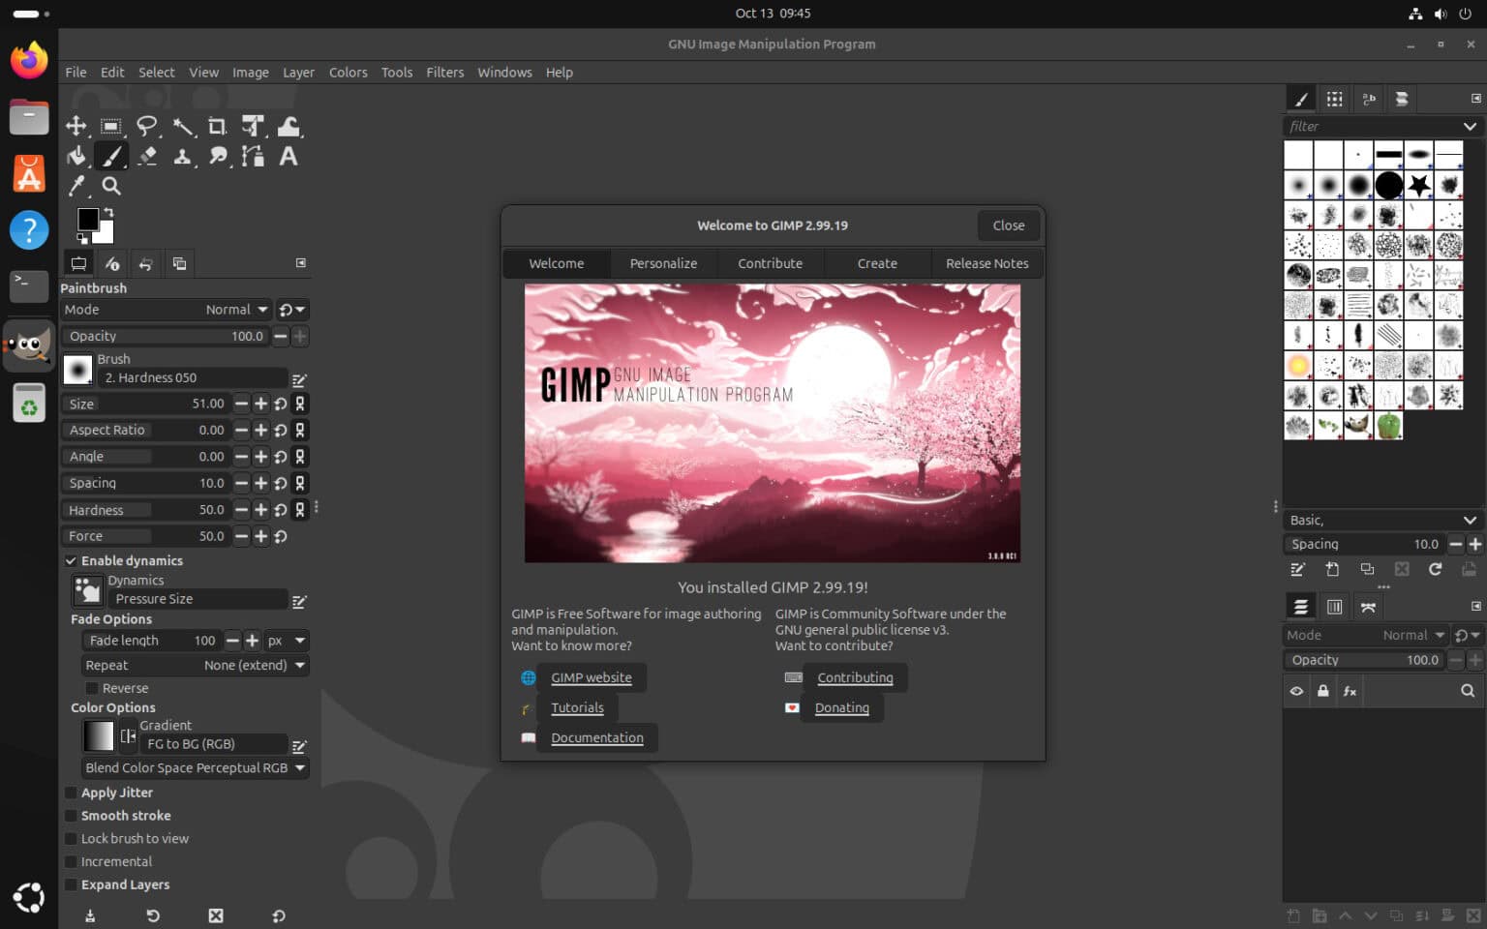Switch to the Release Notes tab
Image resolution: width=1487 pixels, height=929 pixels.
click(x=986, y=263)
